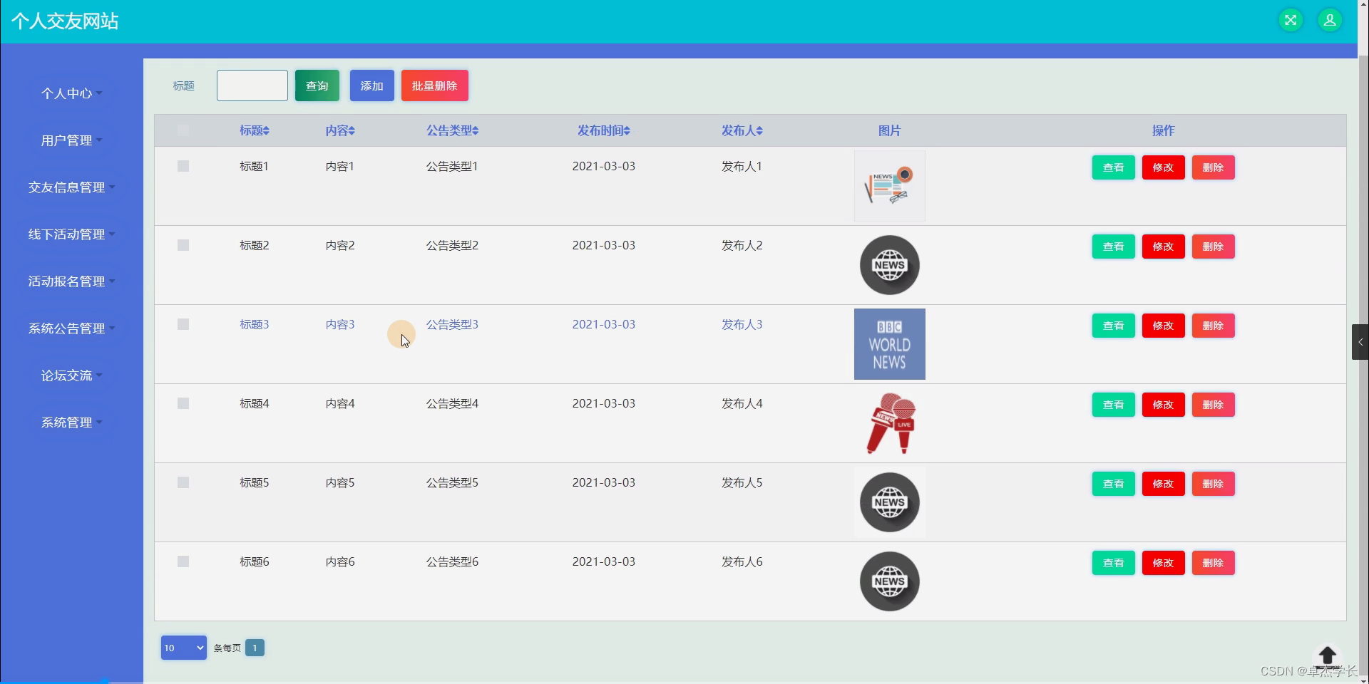Click 修改 for row 标题6
1369x684 pixels.
point(1164,563)
